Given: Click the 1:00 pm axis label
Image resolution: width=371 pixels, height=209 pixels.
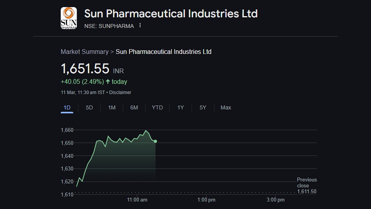Looking at the screenshot, I should coord(206,200).
